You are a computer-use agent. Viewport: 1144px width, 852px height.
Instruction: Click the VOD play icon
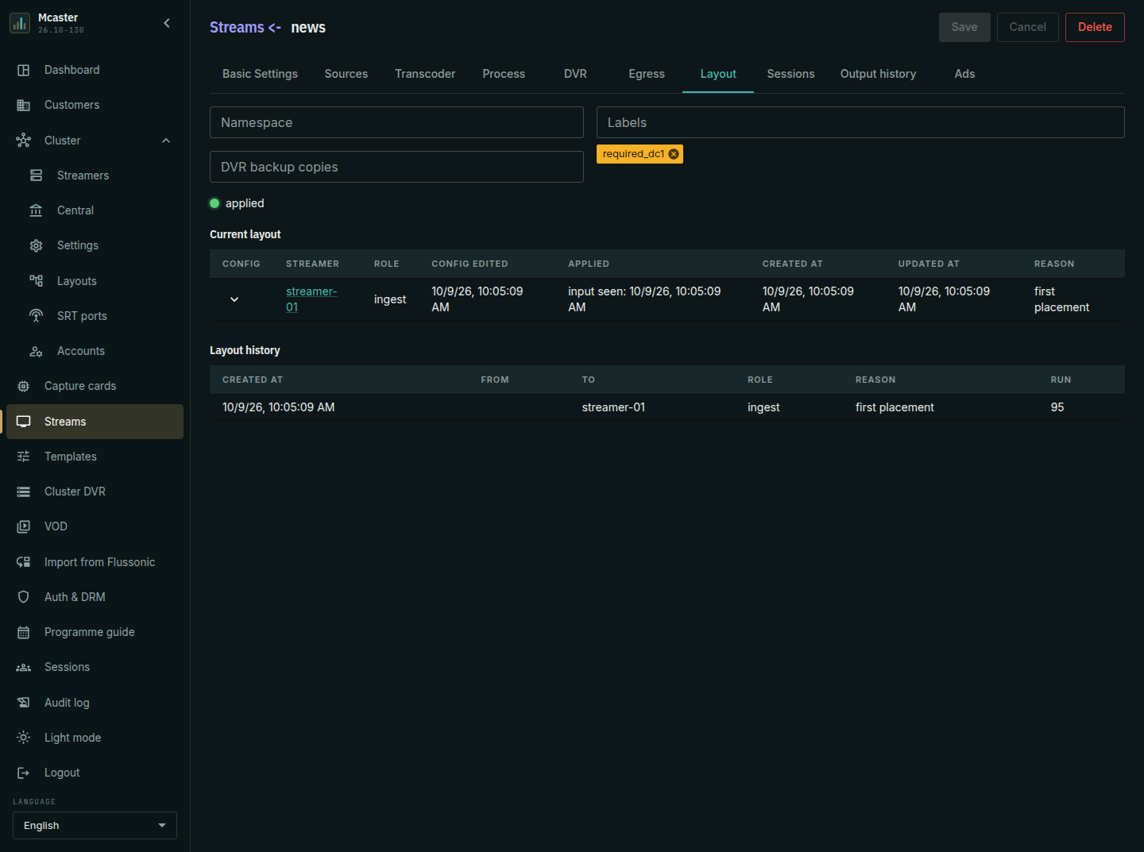24,526
